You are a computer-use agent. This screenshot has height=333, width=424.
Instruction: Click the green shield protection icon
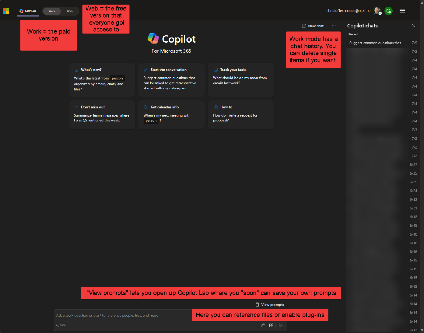click(388, 11)
